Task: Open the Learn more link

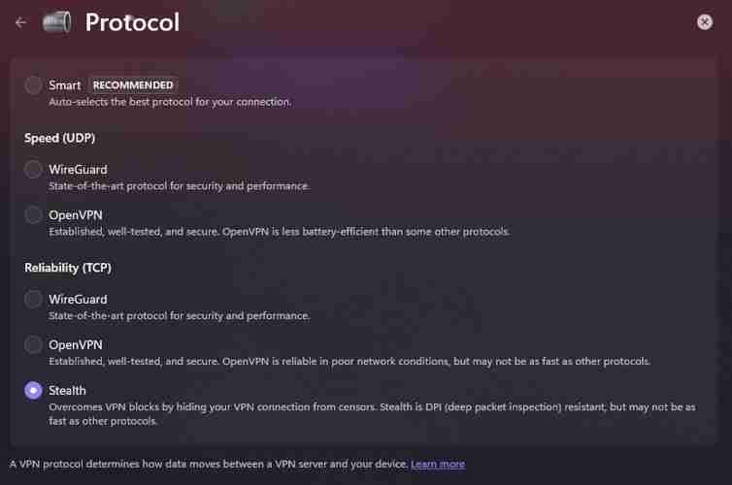Action: click(x=437, y=465)
